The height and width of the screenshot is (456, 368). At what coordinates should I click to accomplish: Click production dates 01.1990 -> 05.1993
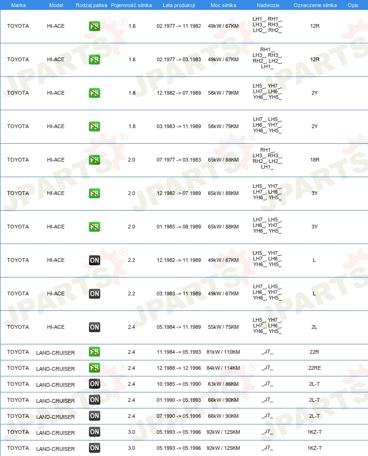[179, 400]
